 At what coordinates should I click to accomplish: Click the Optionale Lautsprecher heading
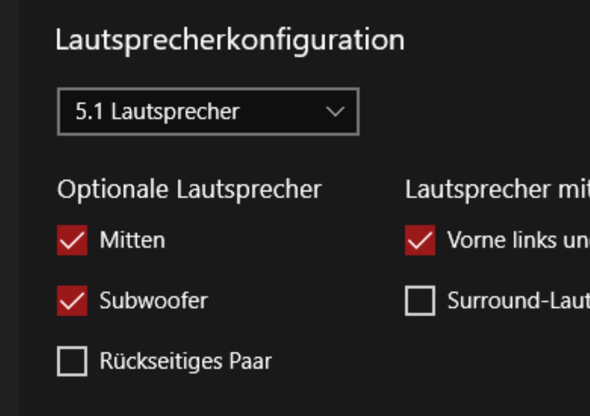[x=189, y=190]
